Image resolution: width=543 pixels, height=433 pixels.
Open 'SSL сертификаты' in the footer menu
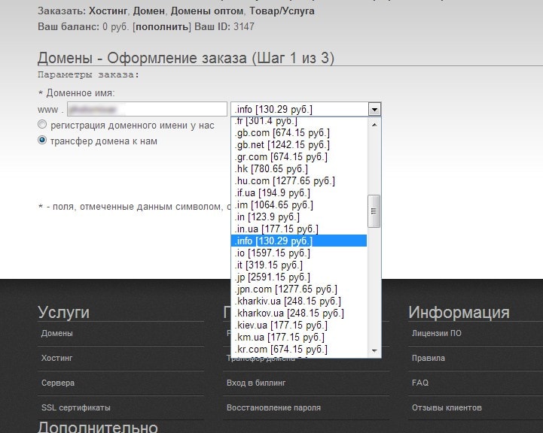(76, 407)
